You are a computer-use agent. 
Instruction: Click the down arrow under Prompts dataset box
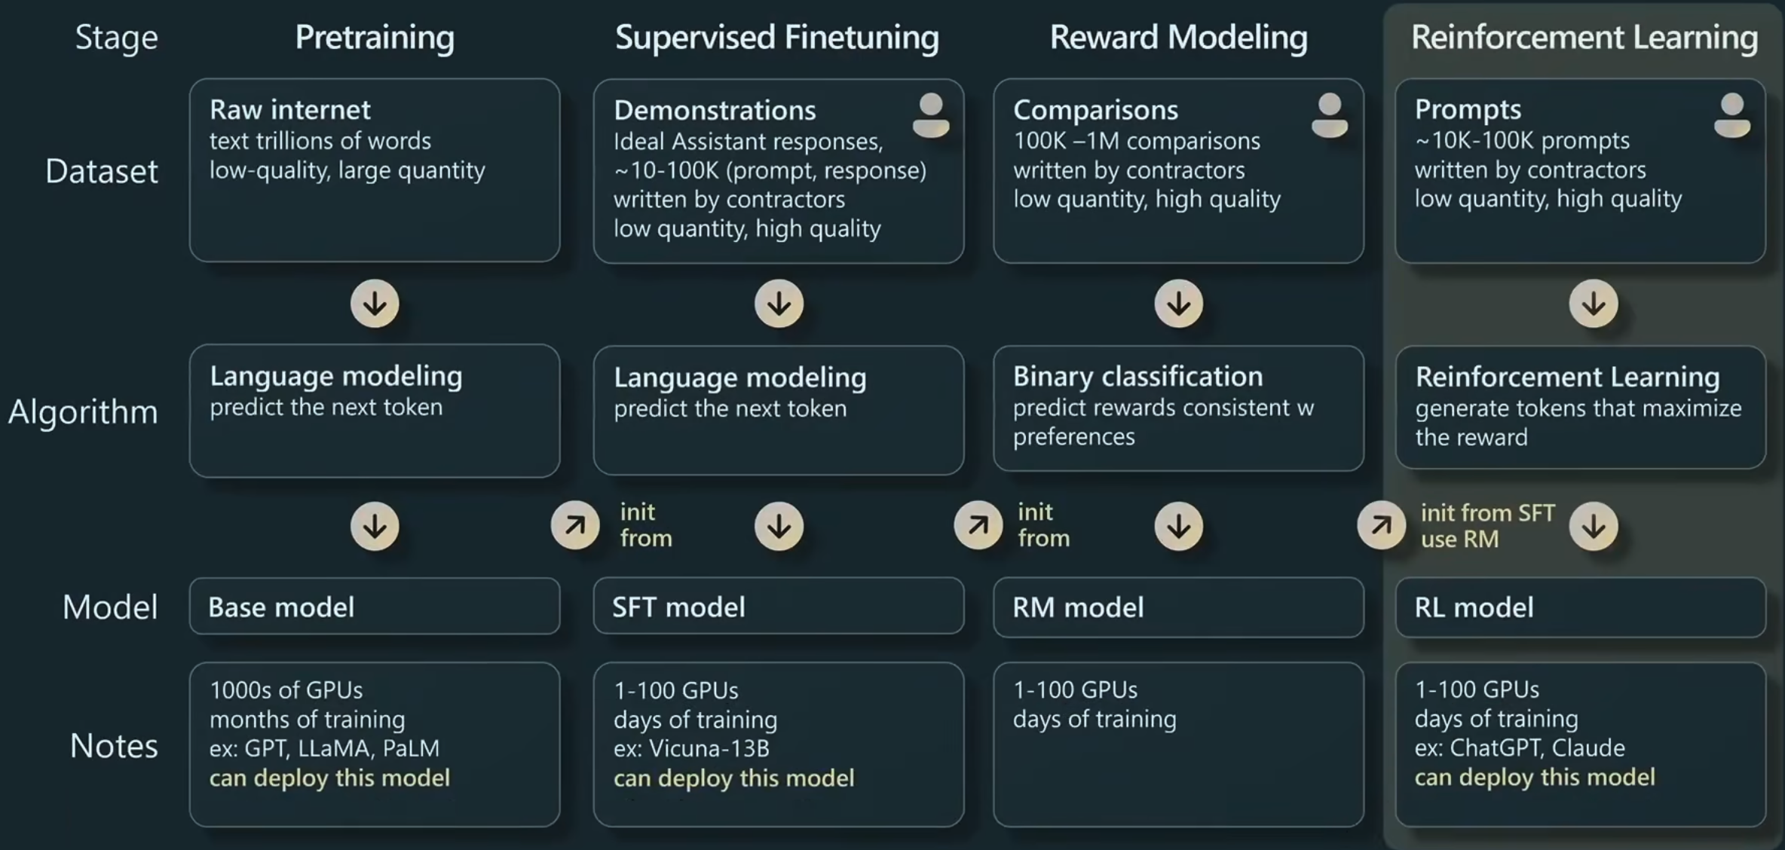coord(1594,304)
